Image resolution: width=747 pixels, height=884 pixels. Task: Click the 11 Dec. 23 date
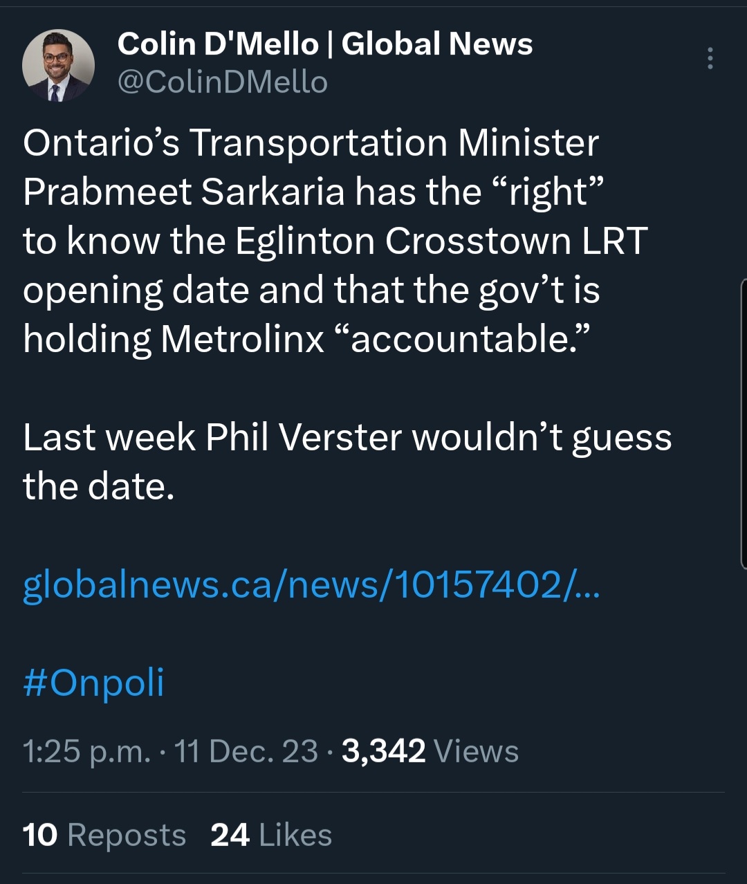pos(246,751)
